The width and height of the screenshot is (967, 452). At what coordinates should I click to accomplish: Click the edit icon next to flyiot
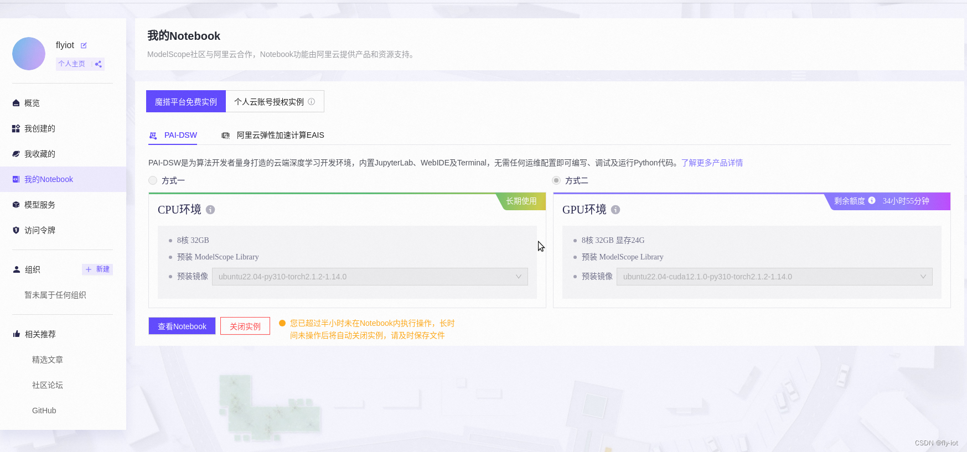point(84,45)
